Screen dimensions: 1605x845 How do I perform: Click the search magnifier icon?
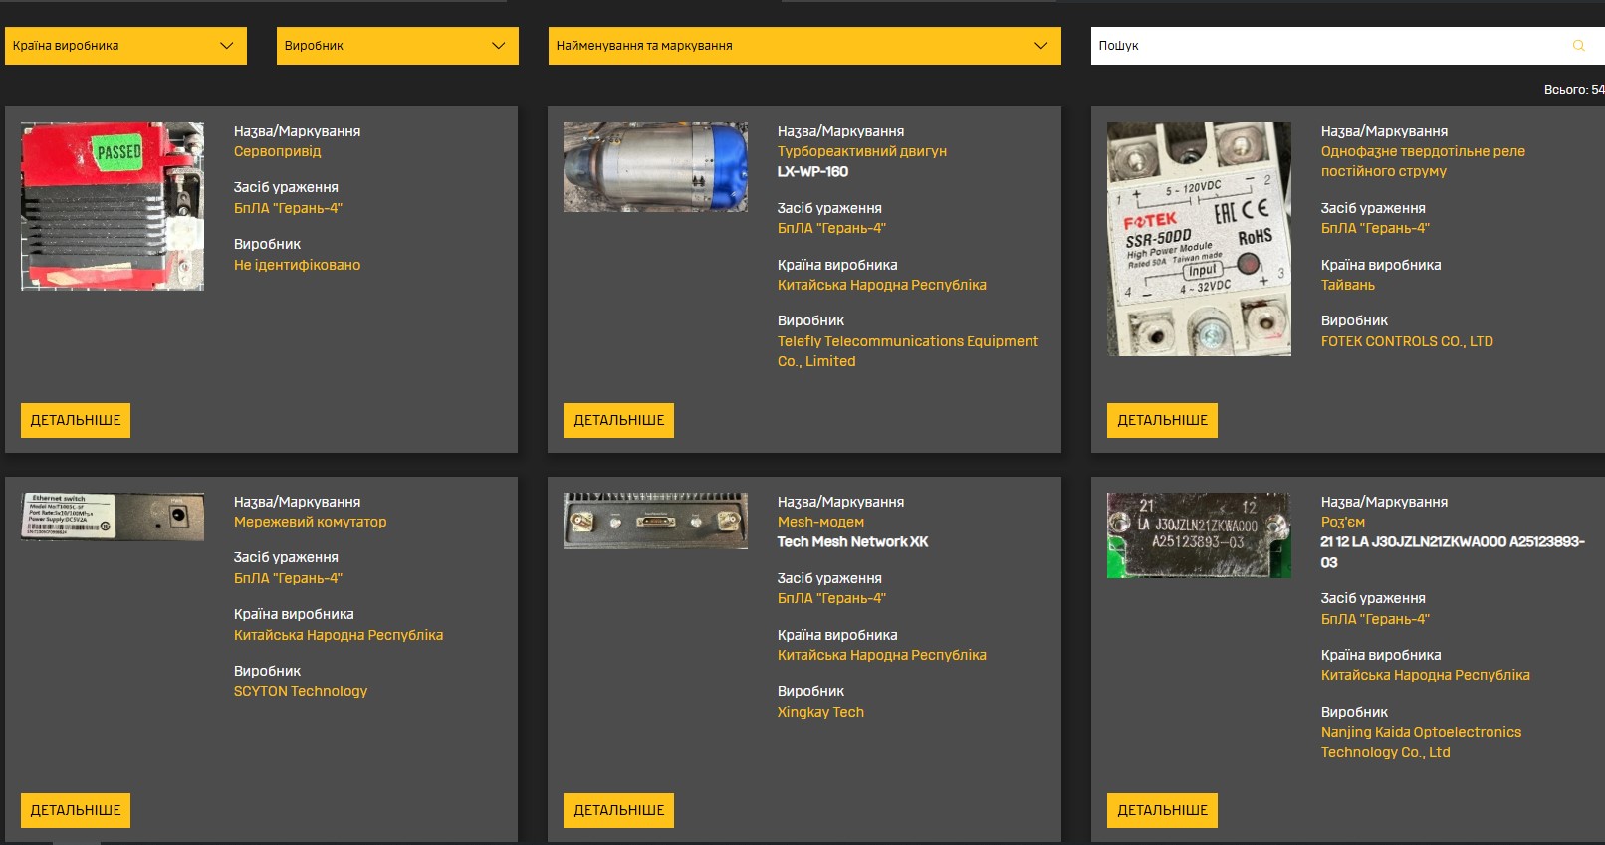[x=1578, y=46]
